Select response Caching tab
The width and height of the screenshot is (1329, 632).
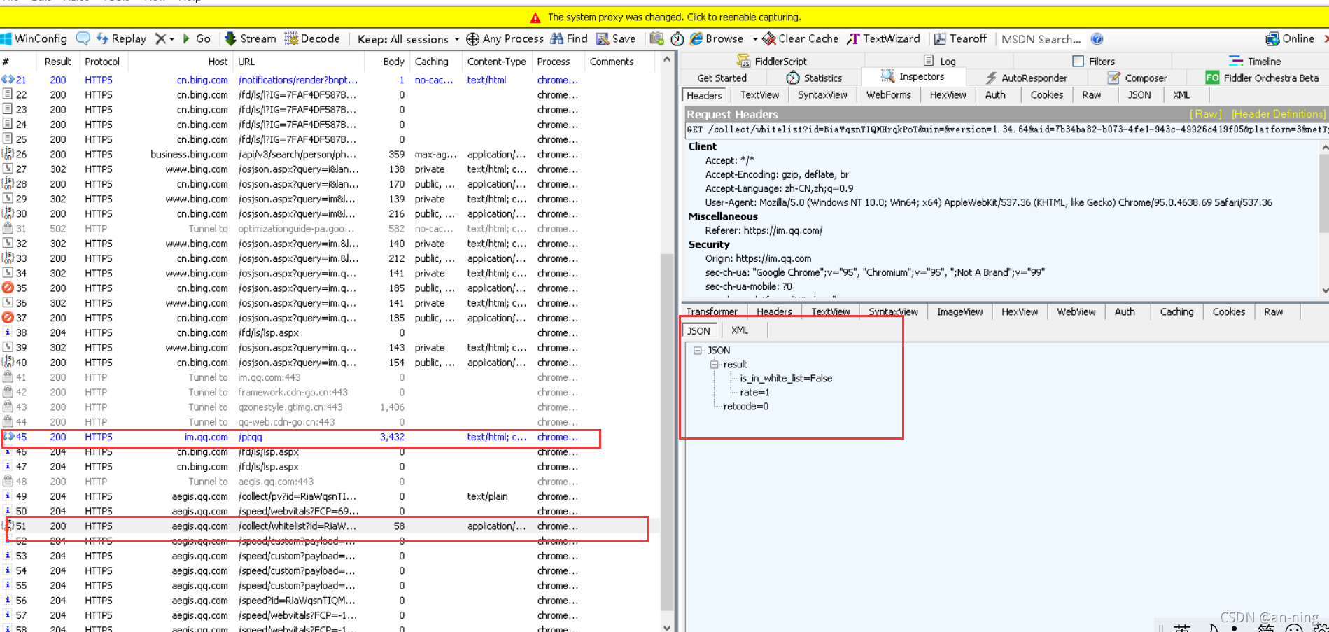click(x=1176, y=312)
